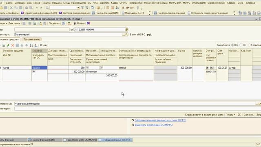Viewport: 261px width, 147px height.
Task: Click the magnifier open icon for organization
Action: pyautogui.click(x=127, y=34)
